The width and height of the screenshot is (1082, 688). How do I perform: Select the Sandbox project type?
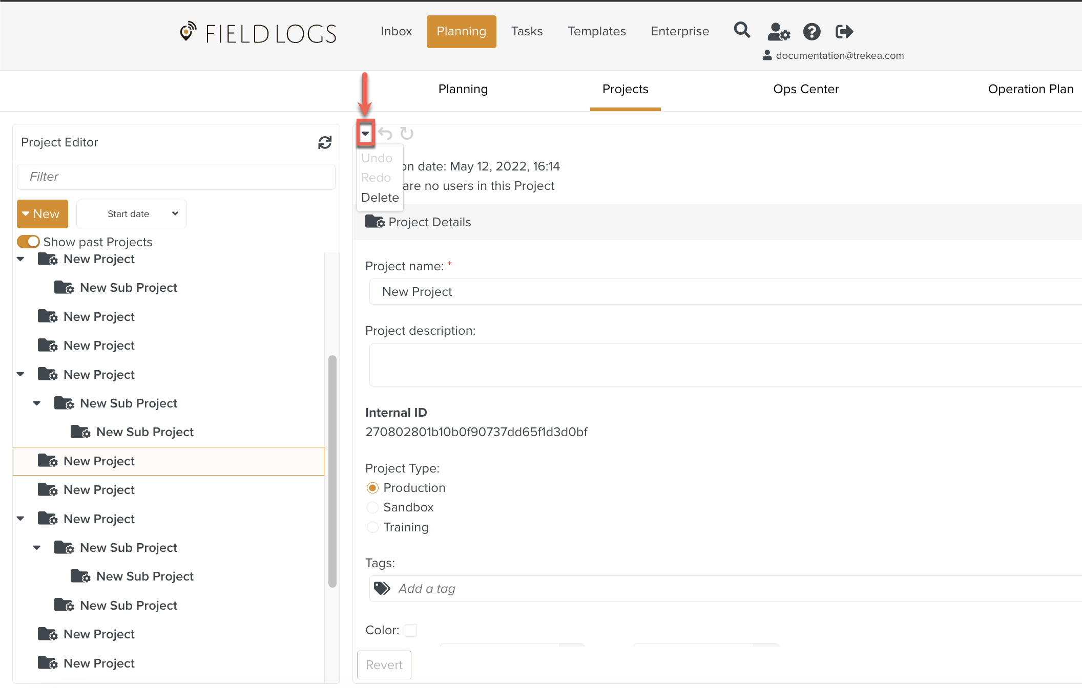pos(372,507)
